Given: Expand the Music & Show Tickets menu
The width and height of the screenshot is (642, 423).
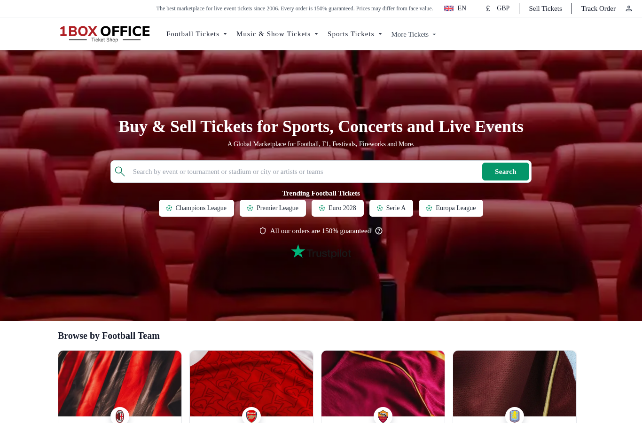Looking at the screenshot, I should [x=277, y=34].
